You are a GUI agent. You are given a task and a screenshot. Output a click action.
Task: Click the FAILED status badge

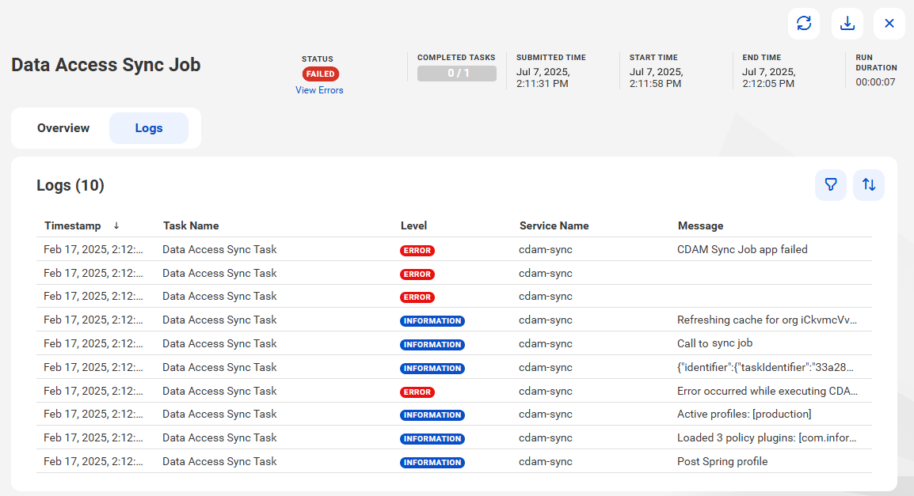[320, 74]
